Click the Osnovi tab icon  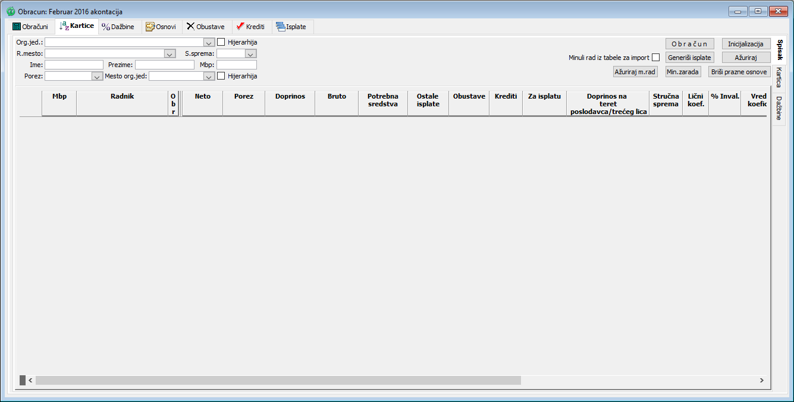point(150,27)
